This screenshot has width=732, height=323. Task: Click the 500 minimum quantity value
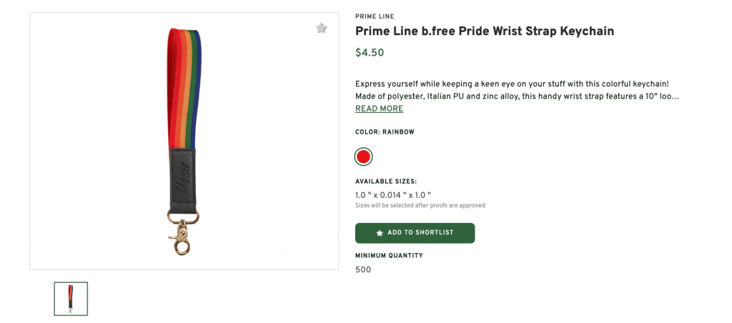click(363, 269)
